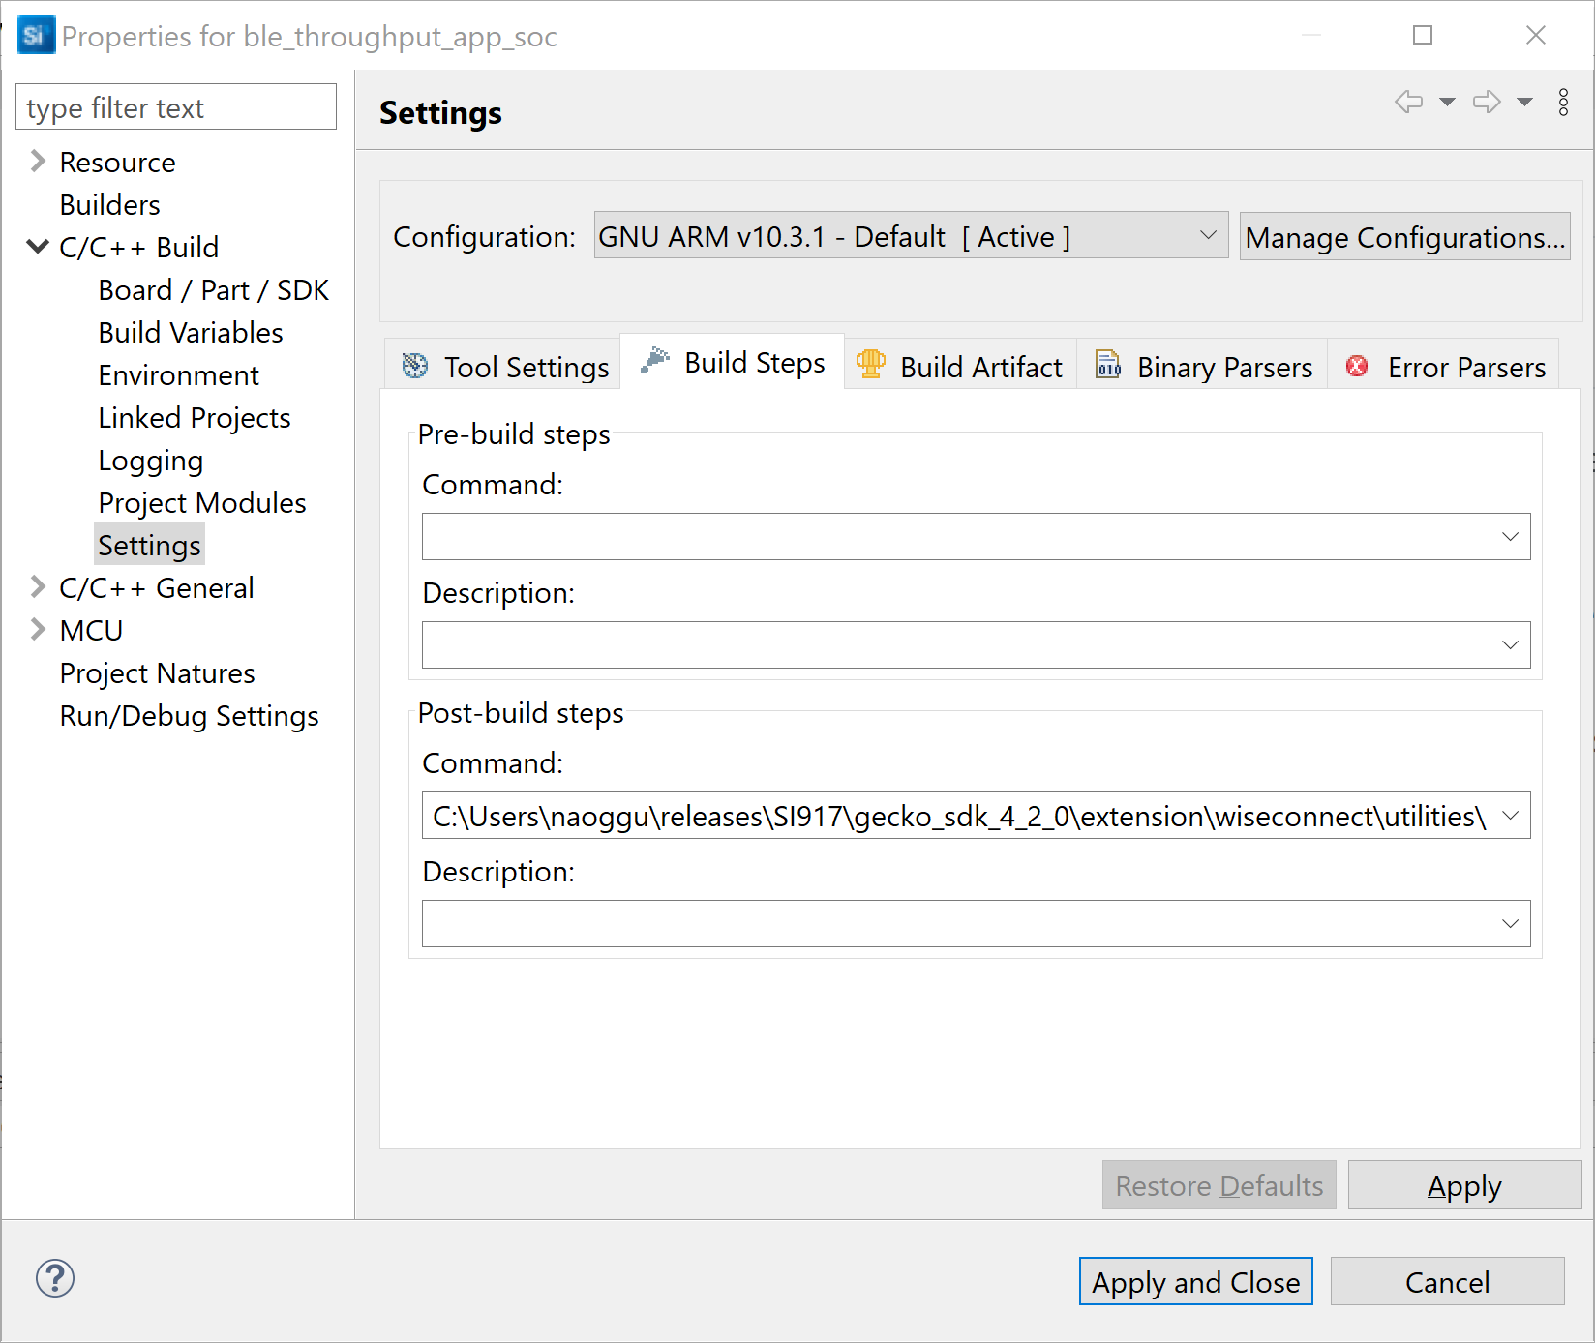The height and width of the screenshot is (1343, 1595).
Task: Click the Simplicity Studio window icon
Action: click(36, 36)
